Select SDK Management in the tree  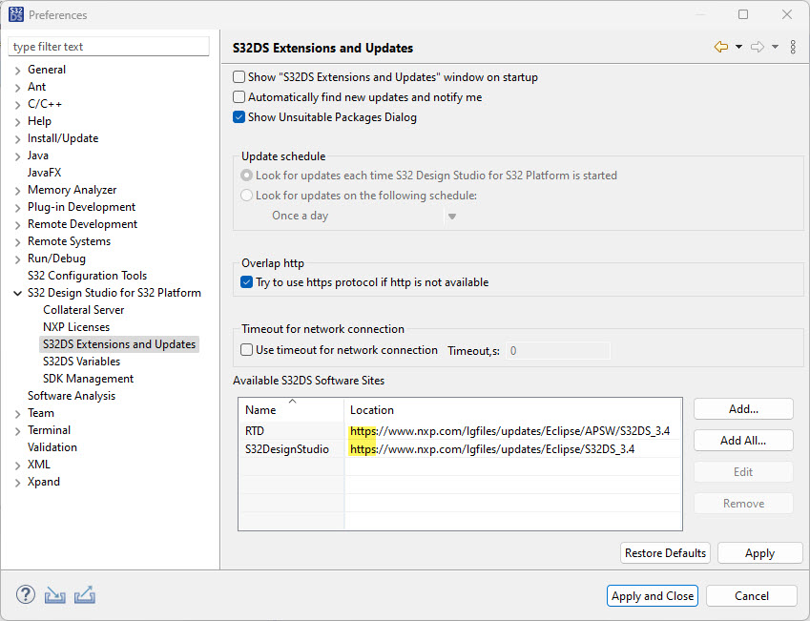(x=88, y=379)
